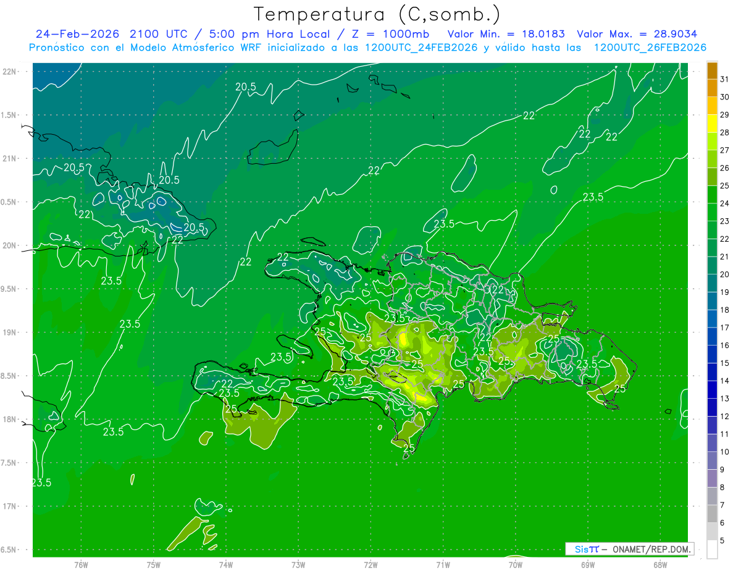This screenshot has height=573, width=741.
Task: Click the colorbar value "21"
Action: pyautogui.click(x=724, y=257)
